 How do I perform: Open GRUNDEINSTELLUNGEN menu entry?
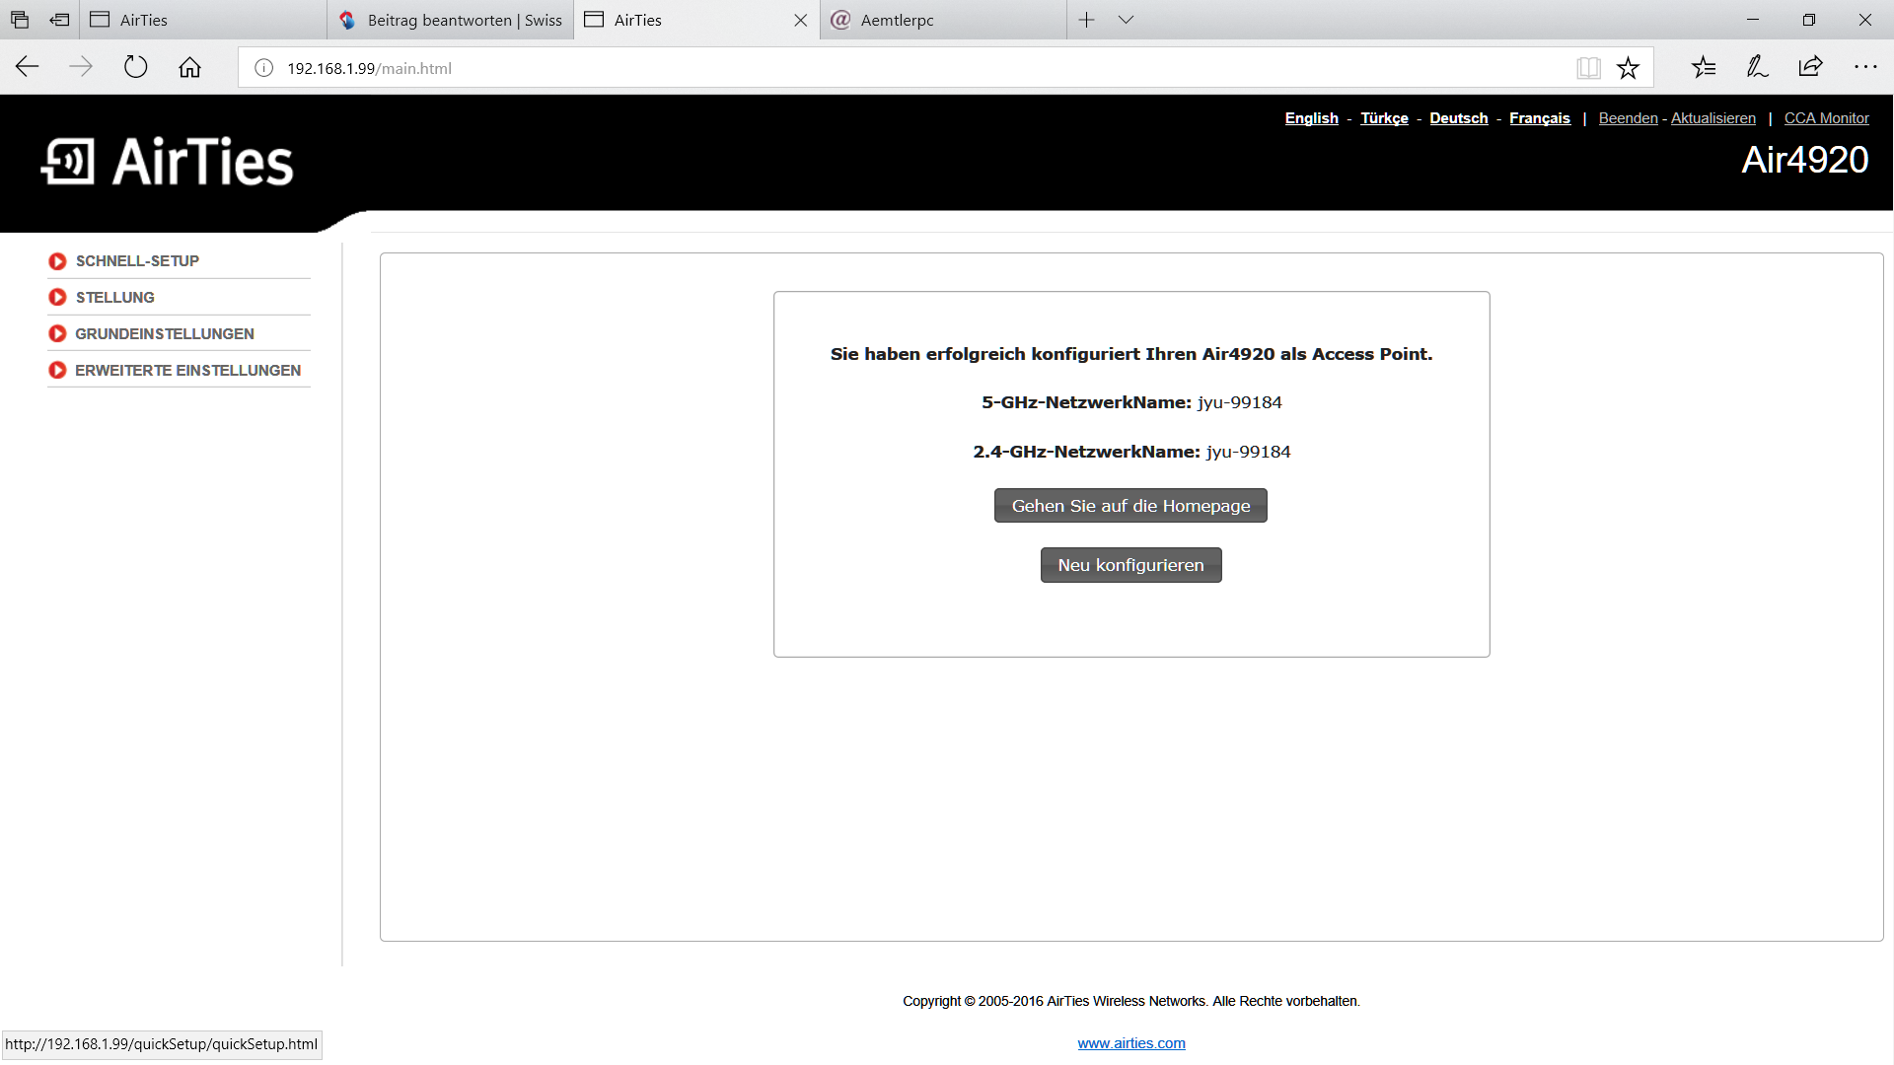pos(164,334)
